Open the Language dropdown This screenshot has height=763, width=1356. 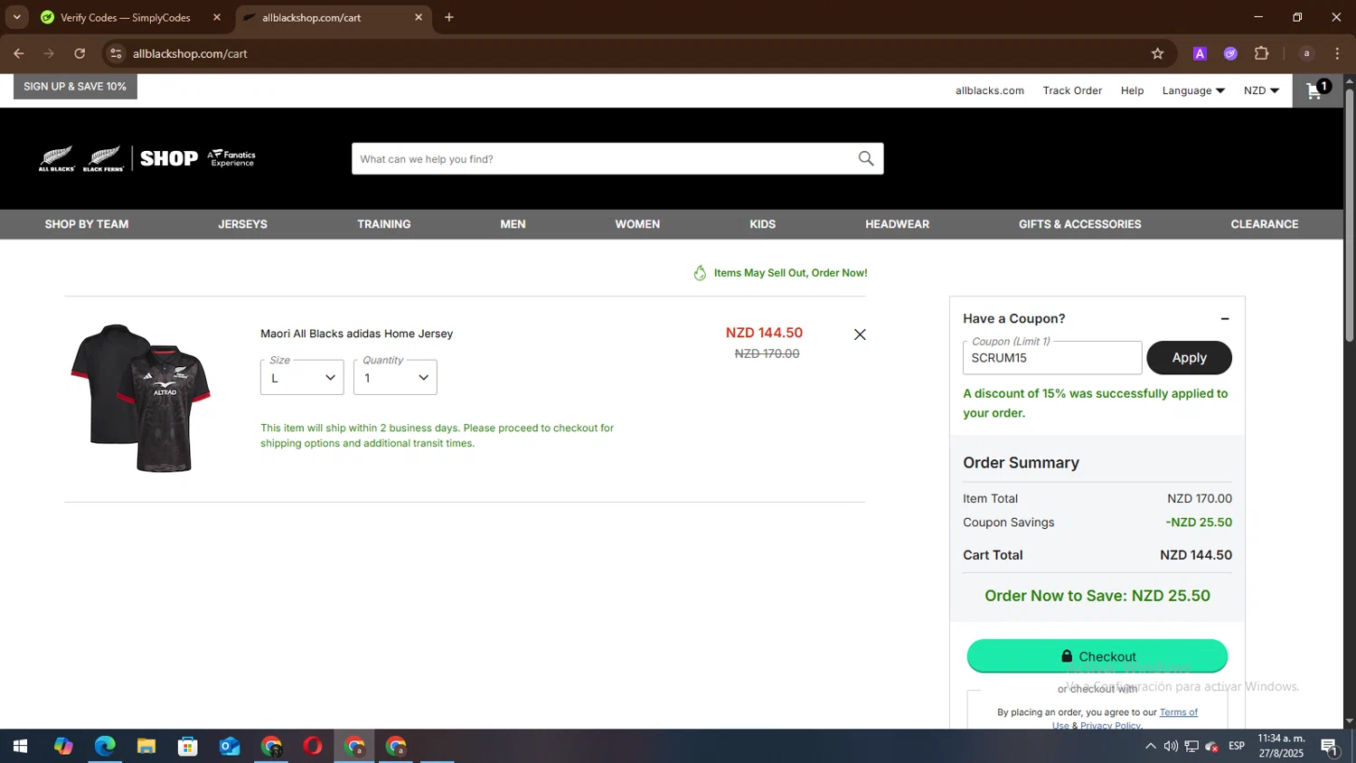click(1193, 90)
